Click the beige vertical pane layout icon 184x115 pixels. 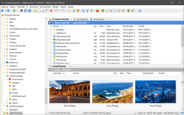pyautogui.click(x=119, y=11)
